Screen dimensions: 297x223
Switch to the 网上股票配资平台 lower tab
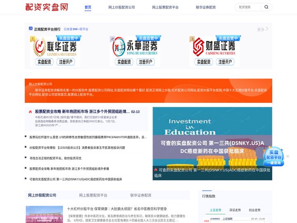point(93,195)
